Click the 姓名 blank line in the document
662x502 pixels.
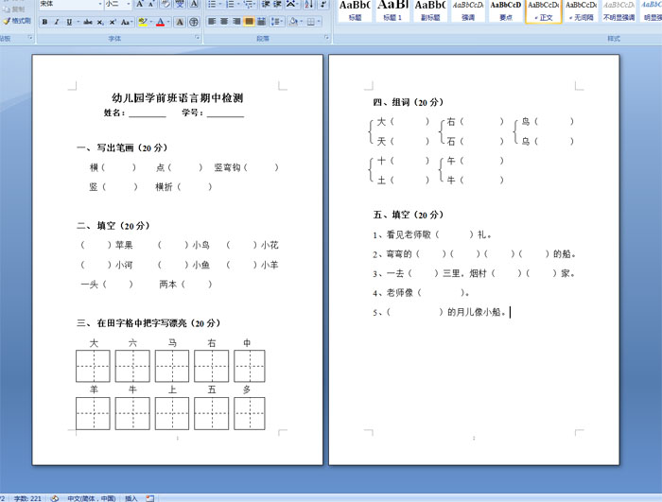pos(148,113)
